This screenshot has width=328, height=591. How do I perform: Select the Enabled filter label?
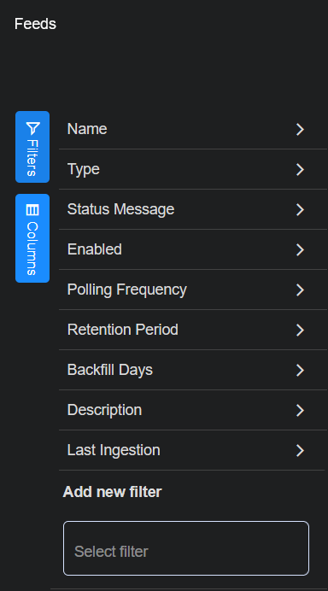95,249
